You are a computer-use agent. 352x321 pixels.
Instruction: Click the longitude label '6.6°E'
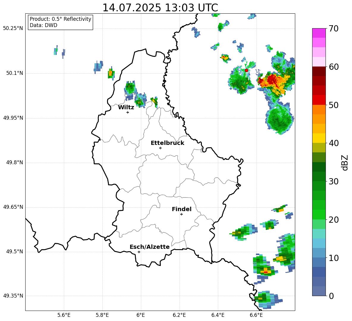(x=256, y=315)
